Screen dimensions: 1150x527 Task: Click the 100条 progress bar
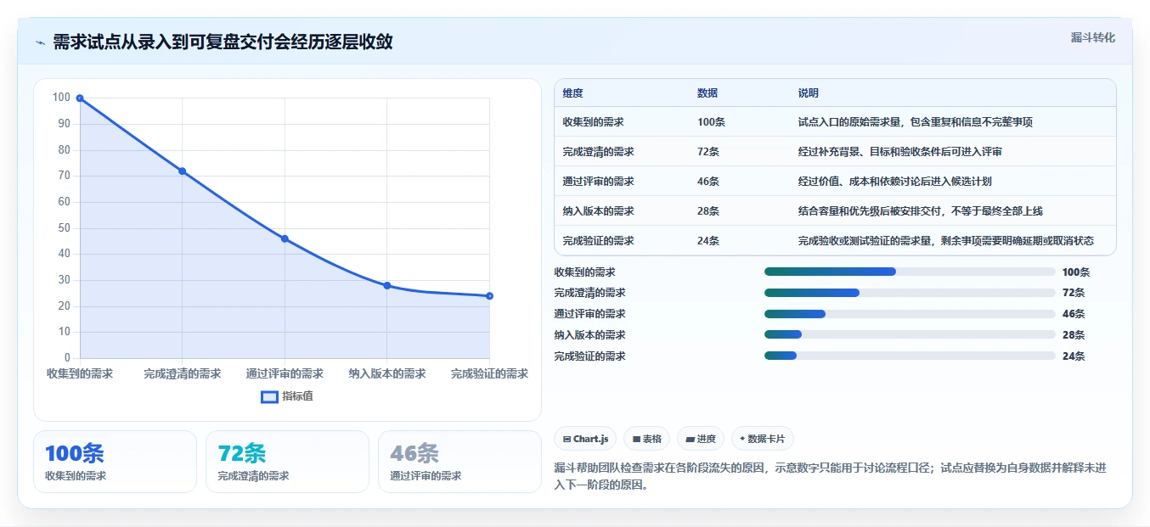[x=910, y=272]
